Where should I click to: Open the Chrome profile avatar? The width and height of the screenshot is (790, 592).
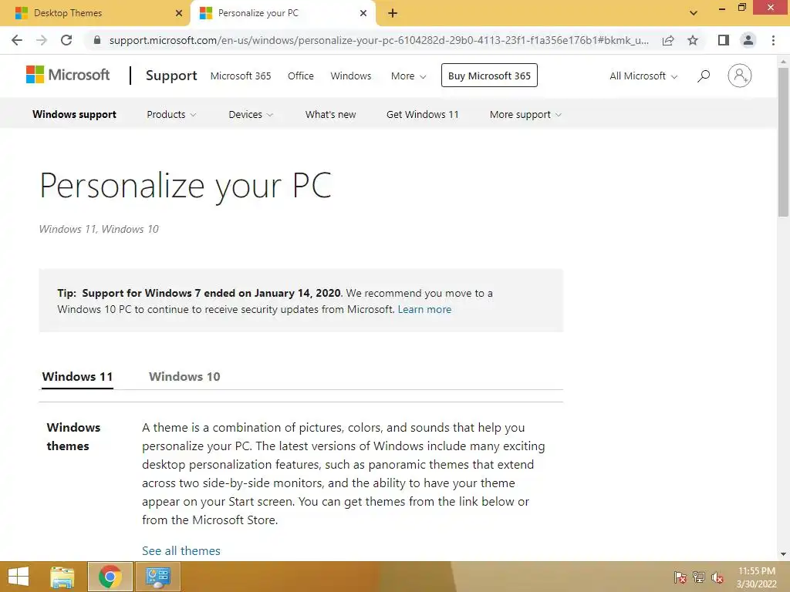tap(748, 40)
